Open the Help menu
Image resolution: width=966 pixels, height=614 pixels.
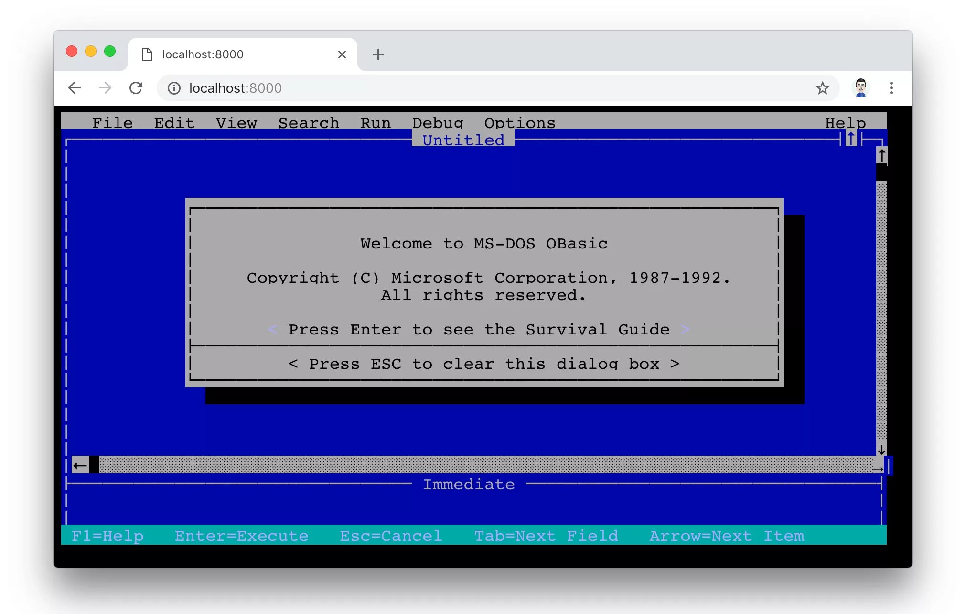click(x=845, y=123)
